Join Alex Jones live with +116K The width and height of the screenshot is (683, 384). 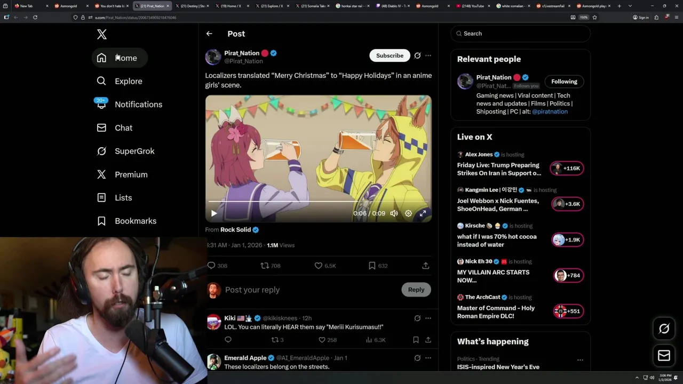567,169
